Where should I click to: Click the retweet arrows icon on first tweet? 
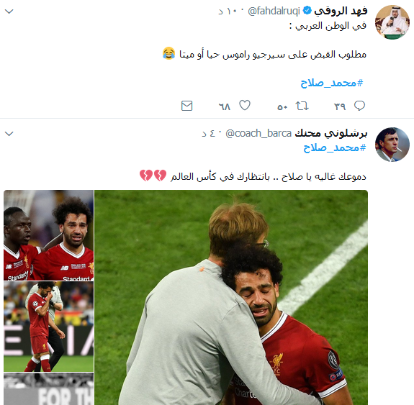point(302,106)
